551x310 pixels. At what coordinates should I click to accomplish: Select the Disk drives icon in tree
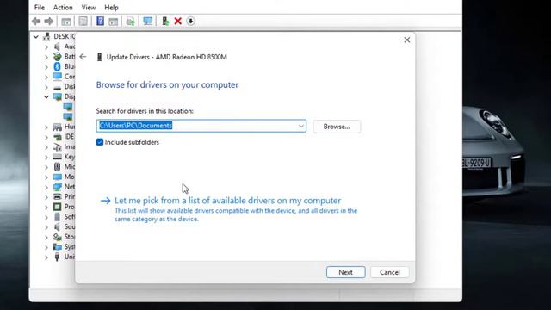tap(57, 87)
